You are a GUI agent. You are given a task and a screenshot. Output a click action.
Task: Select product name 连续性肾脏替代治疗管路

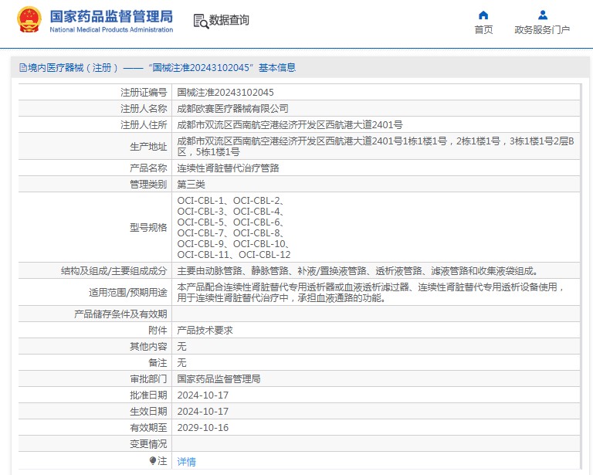tap(228, 168)
